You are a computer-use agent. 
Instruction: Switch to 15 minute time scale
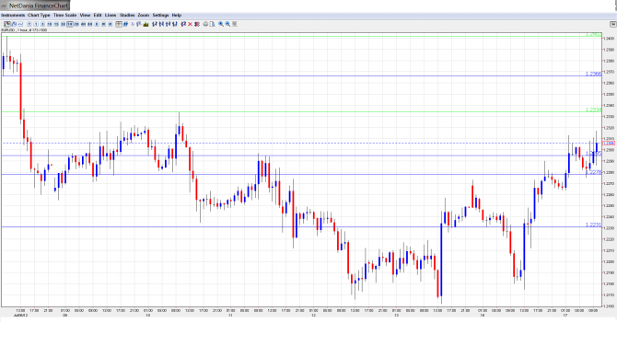(x=56, y=24)
